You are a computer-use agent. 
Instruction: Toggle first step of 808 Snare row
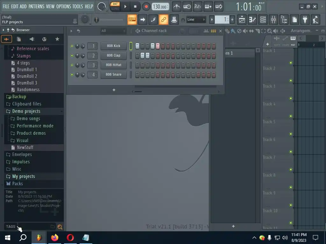137,74
